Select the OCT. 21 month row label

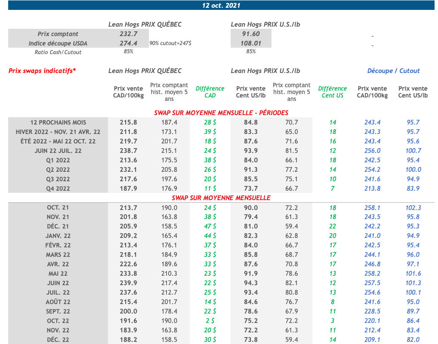(x=58, y=207)
